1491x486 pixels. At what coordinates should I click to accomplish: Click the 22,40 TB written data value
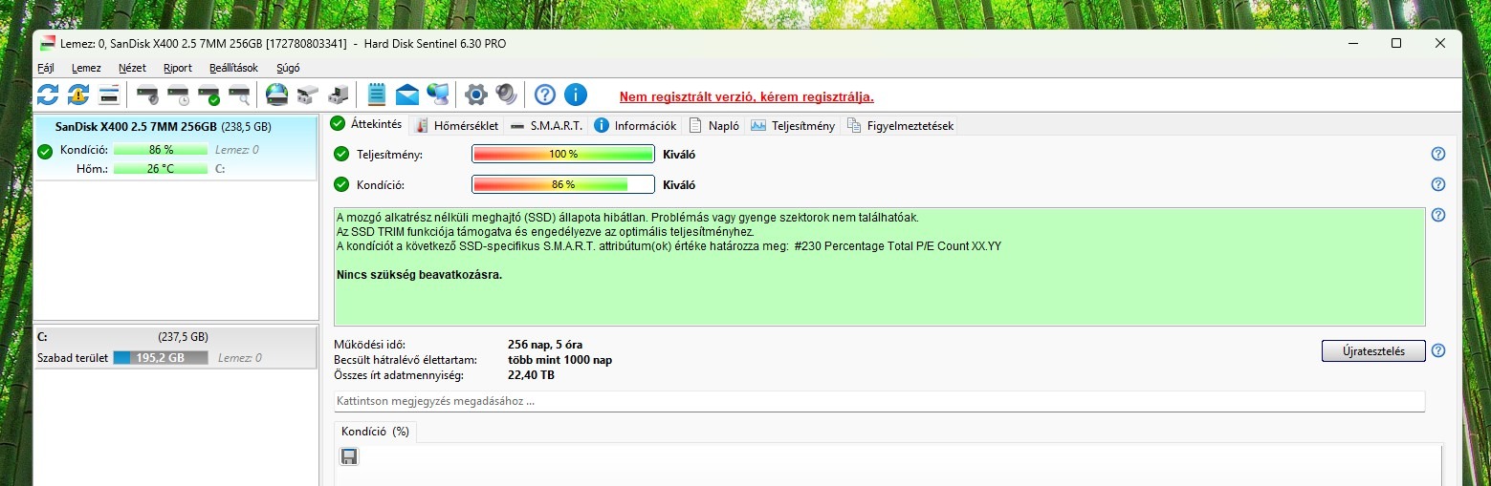point(531,374)
